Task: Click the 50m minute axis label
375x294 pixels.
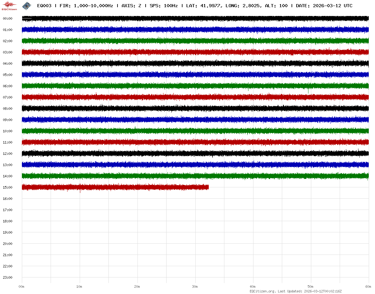Action: tap(311, 287)
